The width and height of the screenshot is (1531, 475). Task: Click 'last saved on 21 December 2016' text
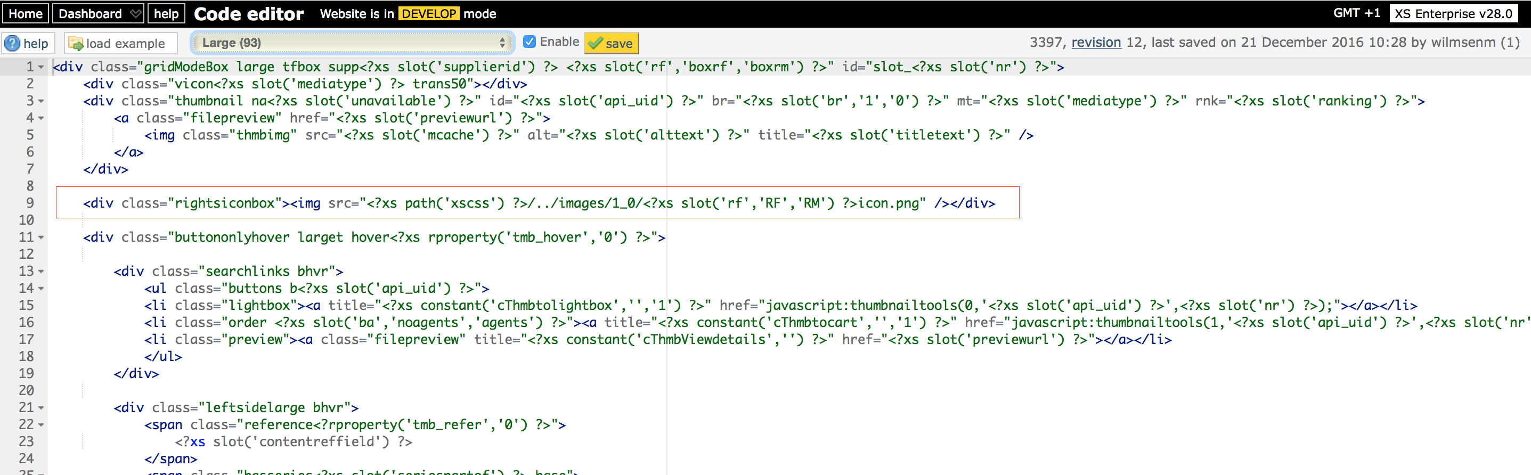1257,42
